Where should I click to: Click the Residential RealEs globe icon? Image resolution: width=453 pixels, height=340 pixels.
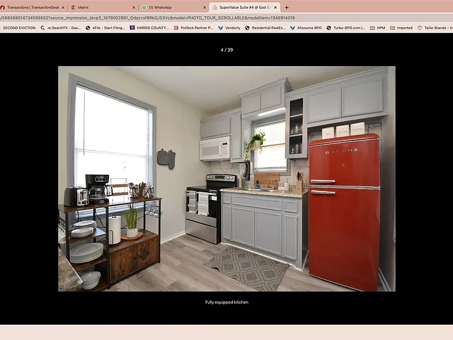247,28
